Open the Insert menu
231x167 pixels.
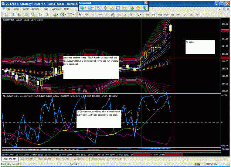coord(26,9)
